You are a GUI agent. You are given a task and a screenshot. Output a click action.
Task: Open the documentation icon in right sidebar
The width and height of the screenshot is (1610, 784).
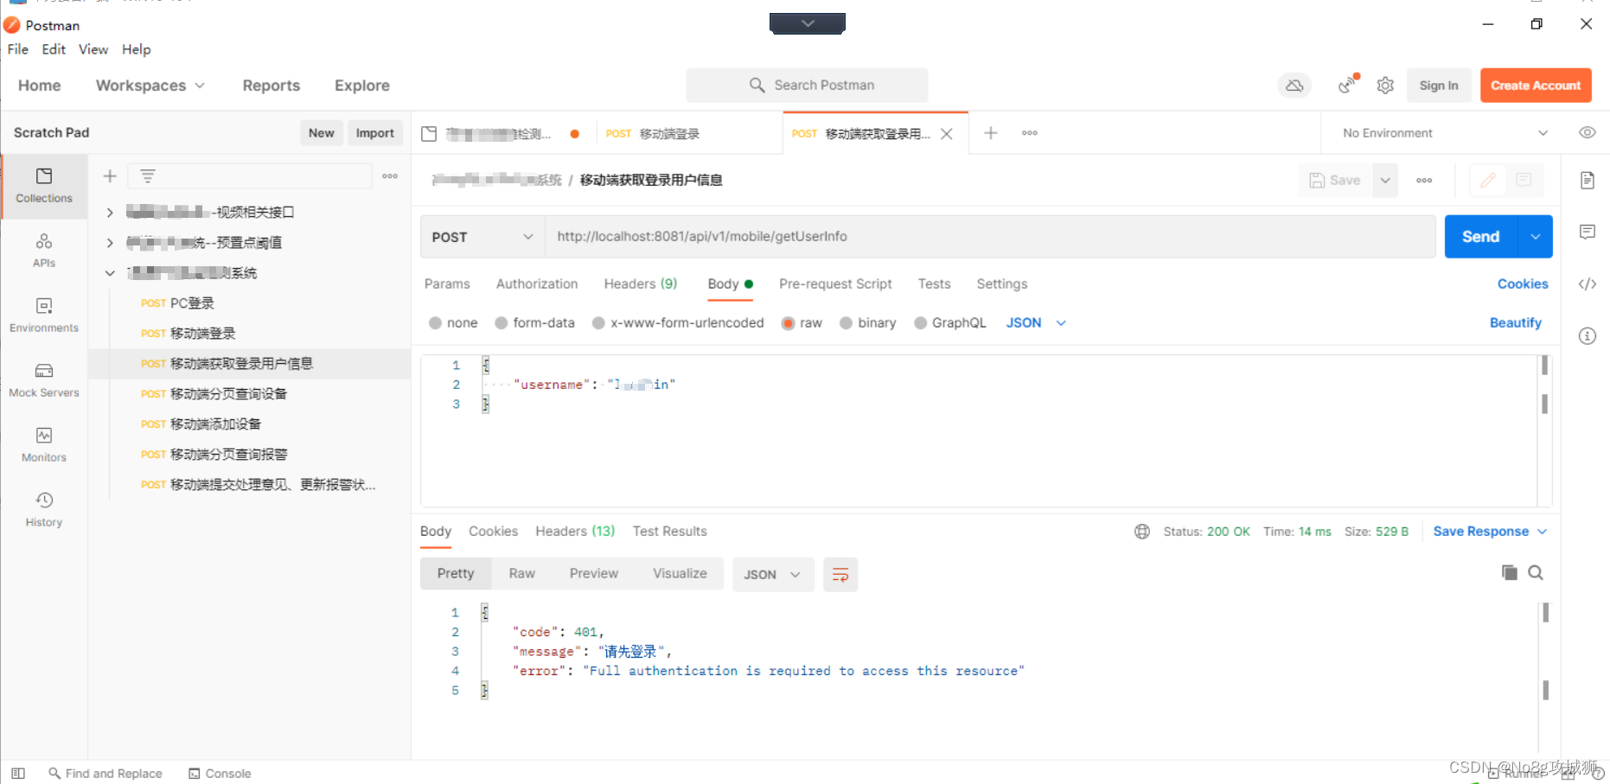pos(1588,181)
